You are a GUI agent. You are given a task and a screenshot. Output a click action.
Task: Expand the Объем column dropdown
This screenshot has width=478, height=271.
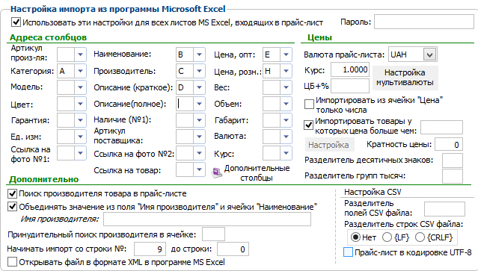286,104
